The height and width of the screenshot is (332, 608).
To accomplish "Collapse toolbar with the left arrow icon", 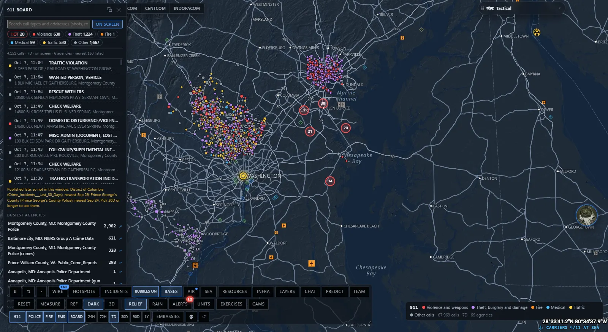I will point(41,291).
